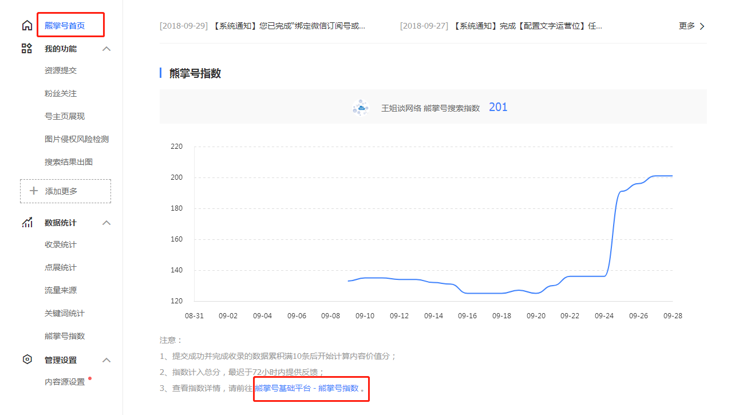Collapse the 我的功能 section chevron
Viewport: 731px width, 415px height.
[x=106, y=49]
